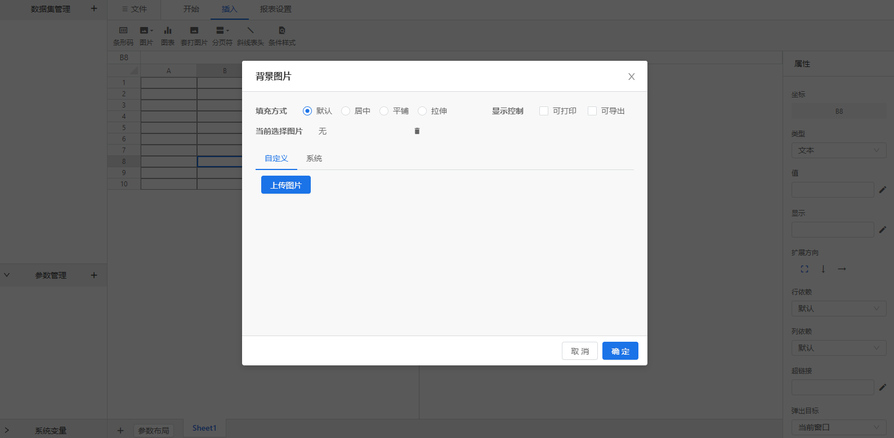Select row 1 header in spreadsheet

[x=124, y=83]
